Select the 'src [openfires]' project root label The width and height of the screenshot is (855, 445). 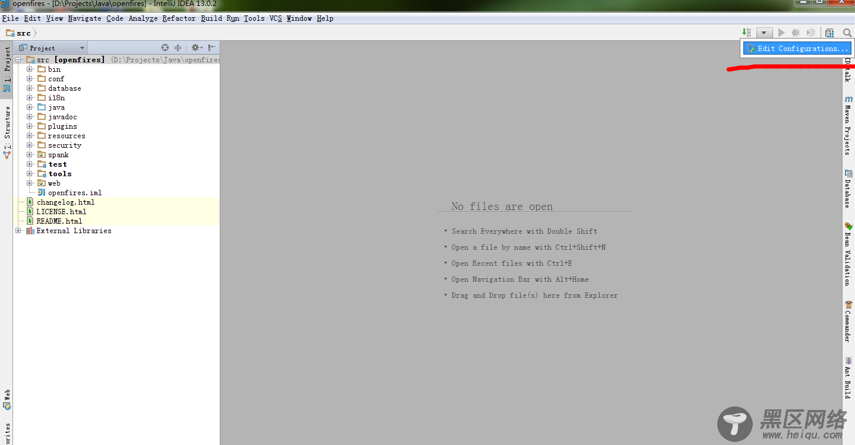[x=70, y=60]
